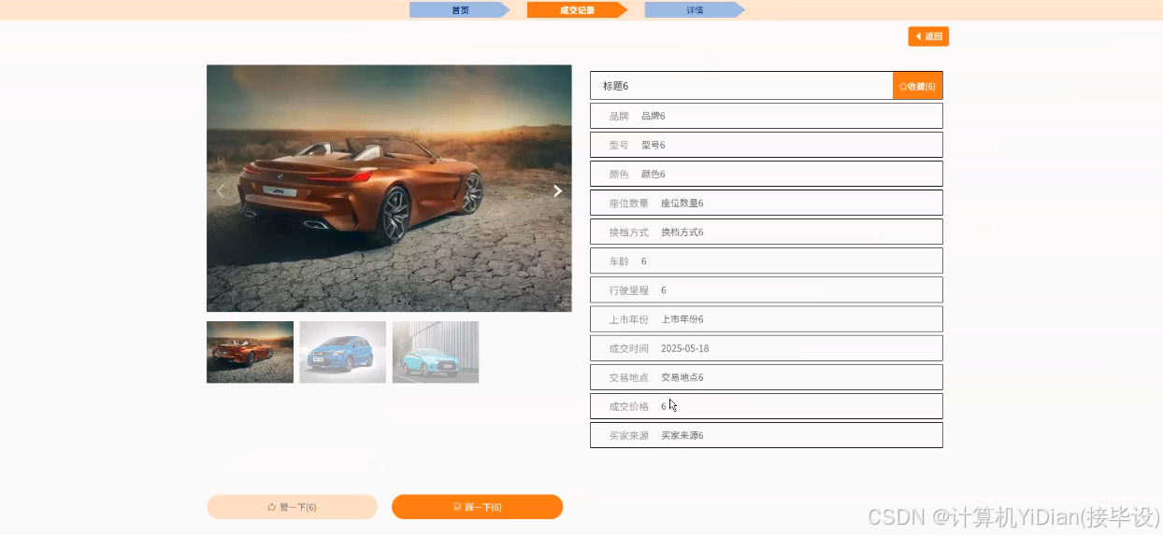Click the 颜色6 color value
The image size is (1163, 535).
pyautogui.click(x=653, y=174)
